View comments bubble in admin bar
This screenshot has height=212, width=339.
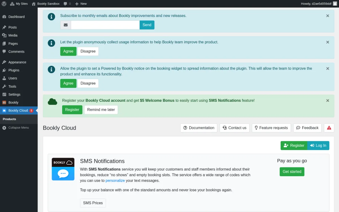tap(67, 4)
